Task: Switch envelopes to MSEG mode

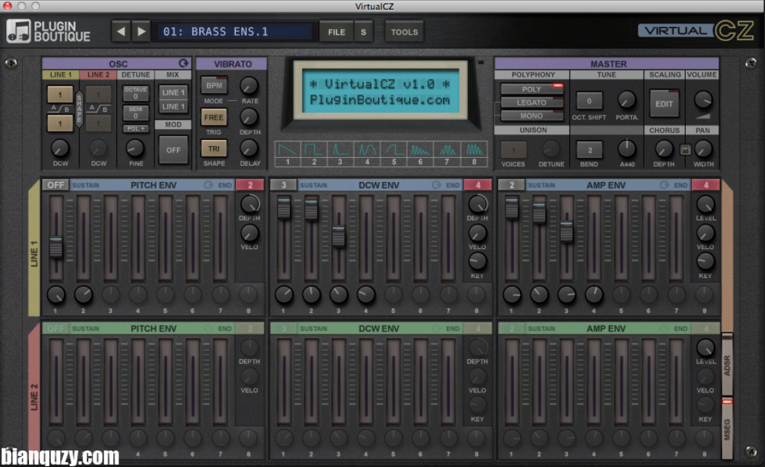Action: (x=727, y=428)
